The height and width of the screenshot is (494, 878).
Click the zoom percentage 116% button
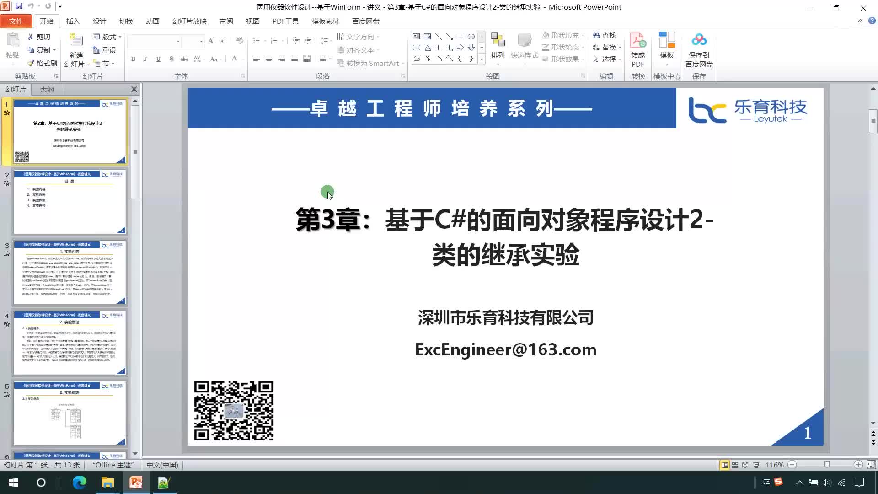[x=775, y=465]
